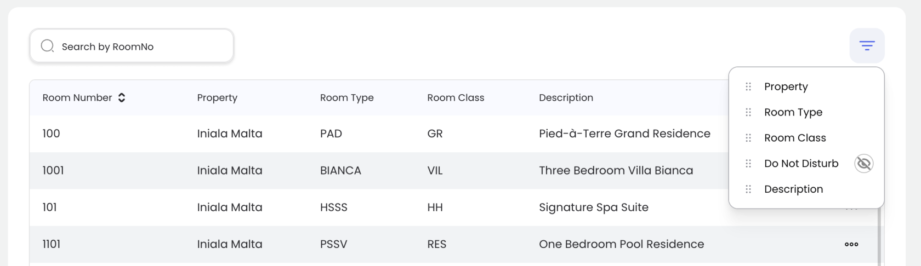This screenshot has width=921, height=266.
Task: Sort by Room Number column arrows
Action: [x=122, y=98]
